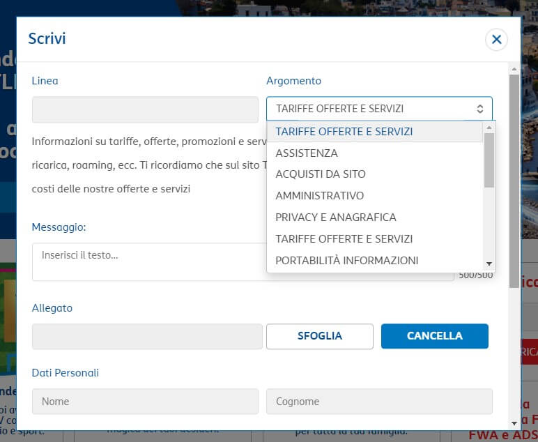Screen dimensions: 538x442
Task: Click into the Cognome field
Action: click(x=379, y=402)
